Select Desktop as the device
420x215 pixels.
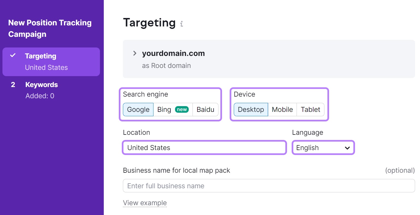pos(251,109)
